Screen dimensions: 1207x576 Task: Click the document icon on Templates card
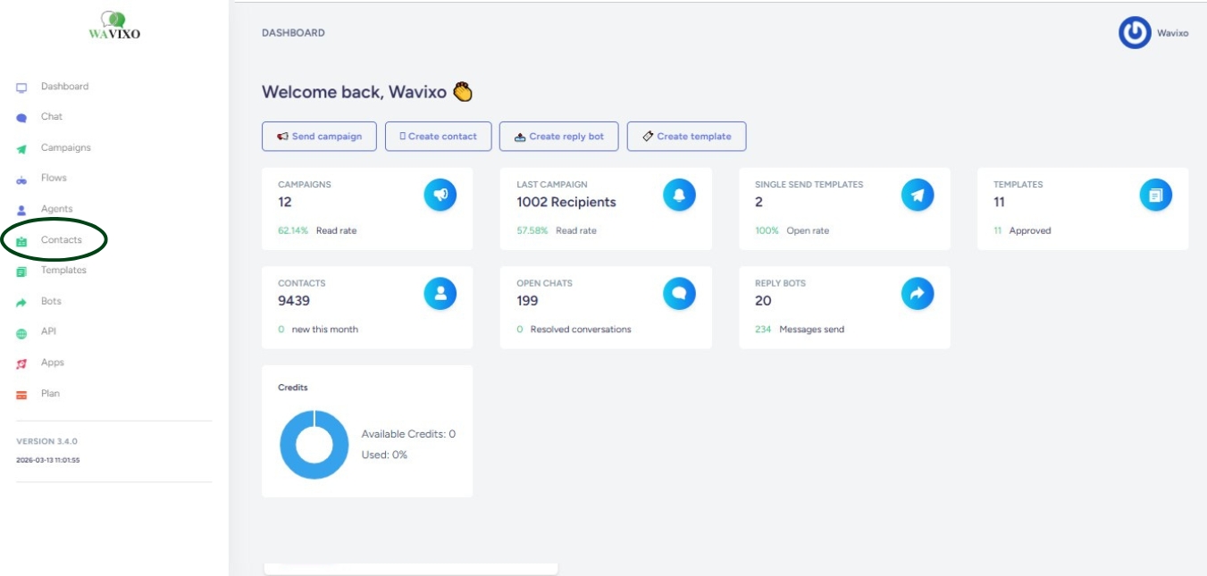pyautogui.click(x=1155, y=195)
